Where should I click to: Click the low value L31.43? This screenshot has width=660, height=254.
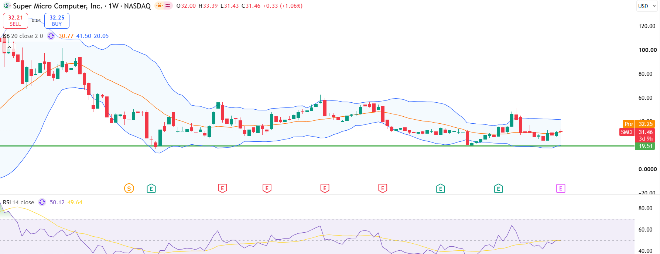coord(229,6)
